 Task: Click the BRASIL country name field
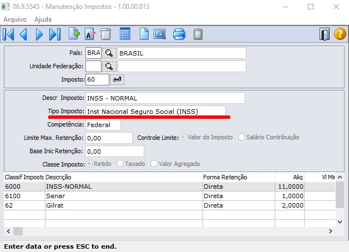[182, 53]
